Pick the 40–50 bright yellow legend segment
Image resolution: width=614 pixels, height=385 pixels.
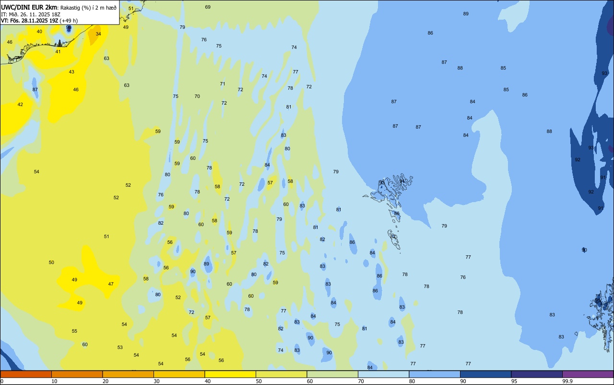coord(230,374)
